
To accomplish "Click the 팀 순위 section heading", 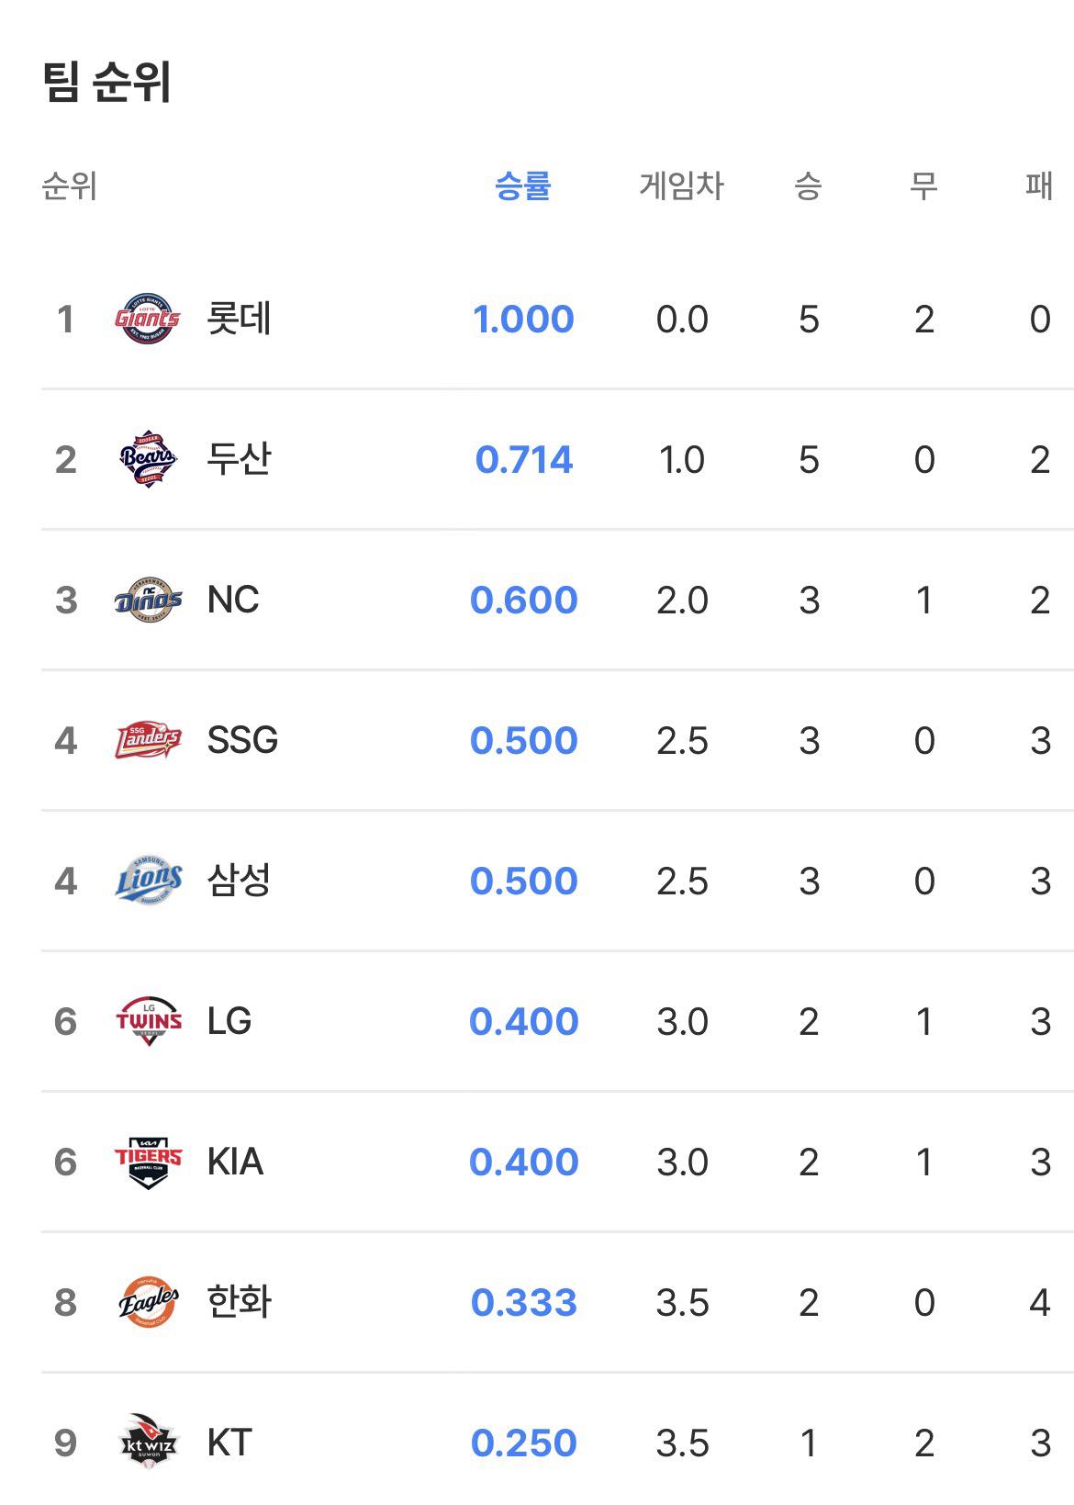I will 107,82.
